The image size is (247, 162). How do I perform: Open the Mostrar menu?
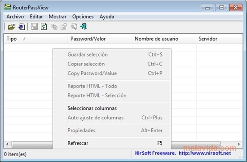tap(57, 17)
